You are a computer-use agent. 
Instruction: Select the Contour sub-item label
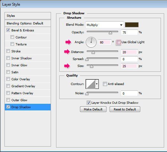(21, 37)
